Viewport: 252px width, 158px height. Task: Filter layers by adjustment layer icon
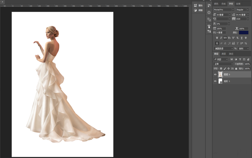[236, 59]
